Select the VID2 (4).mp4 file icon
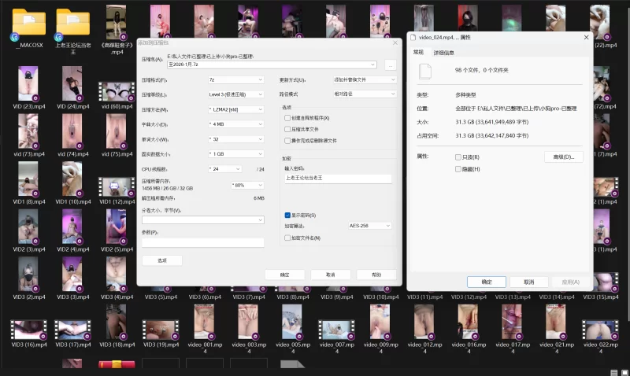The width and height of the screenshot is (630, 376). coord(72,227)
